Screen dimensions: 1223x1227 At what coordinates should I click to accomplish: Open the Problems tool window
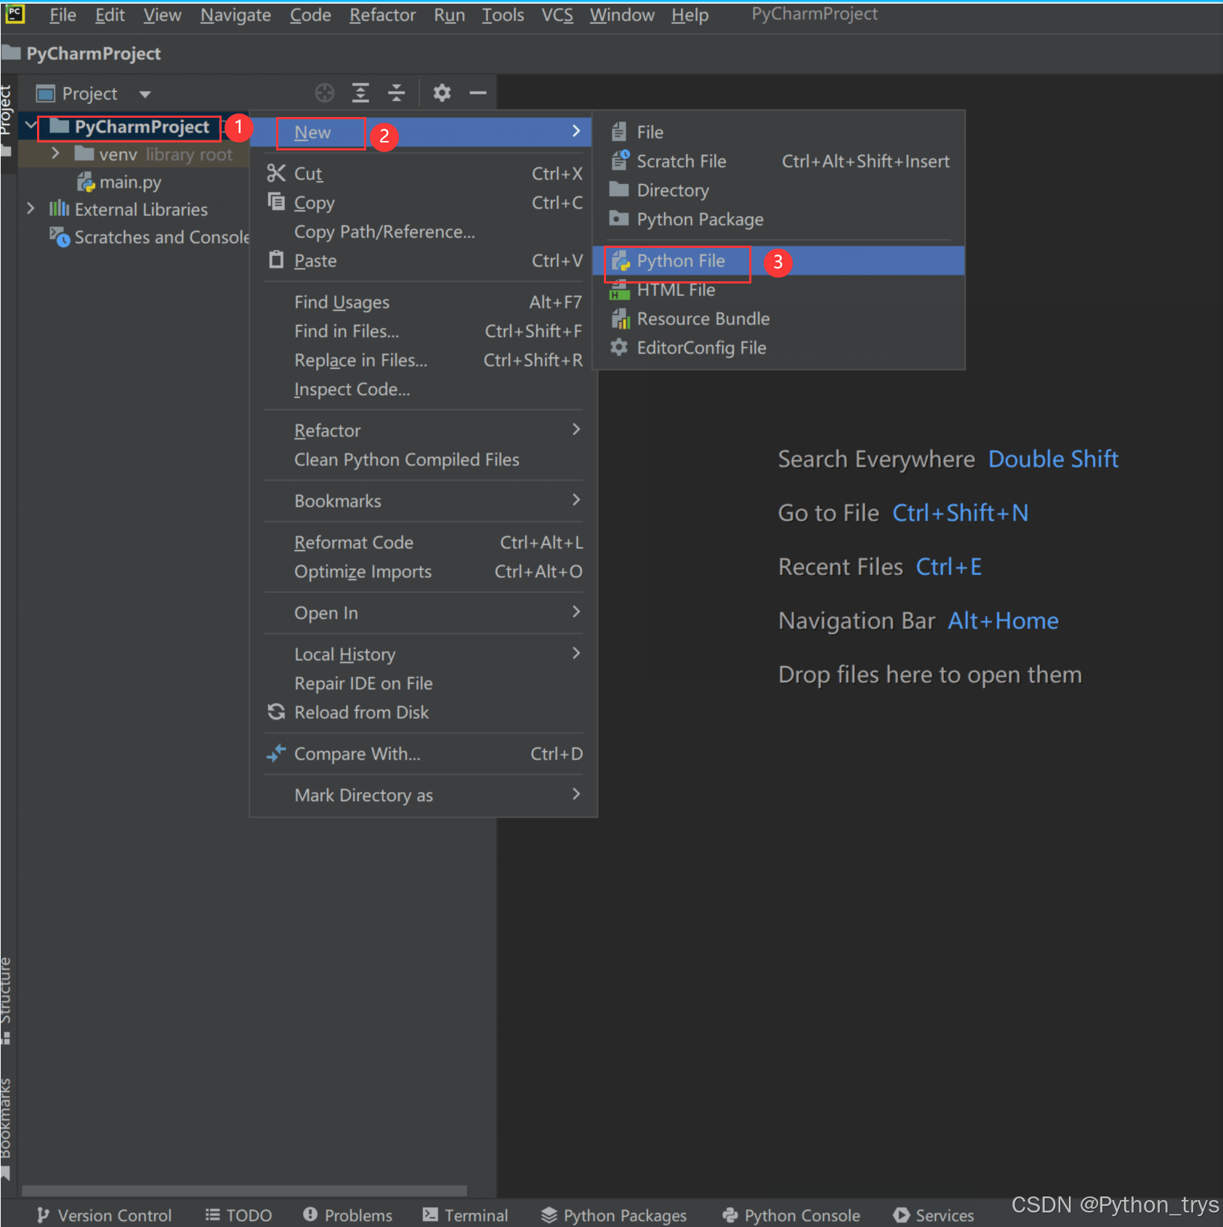pos(347,1215)
